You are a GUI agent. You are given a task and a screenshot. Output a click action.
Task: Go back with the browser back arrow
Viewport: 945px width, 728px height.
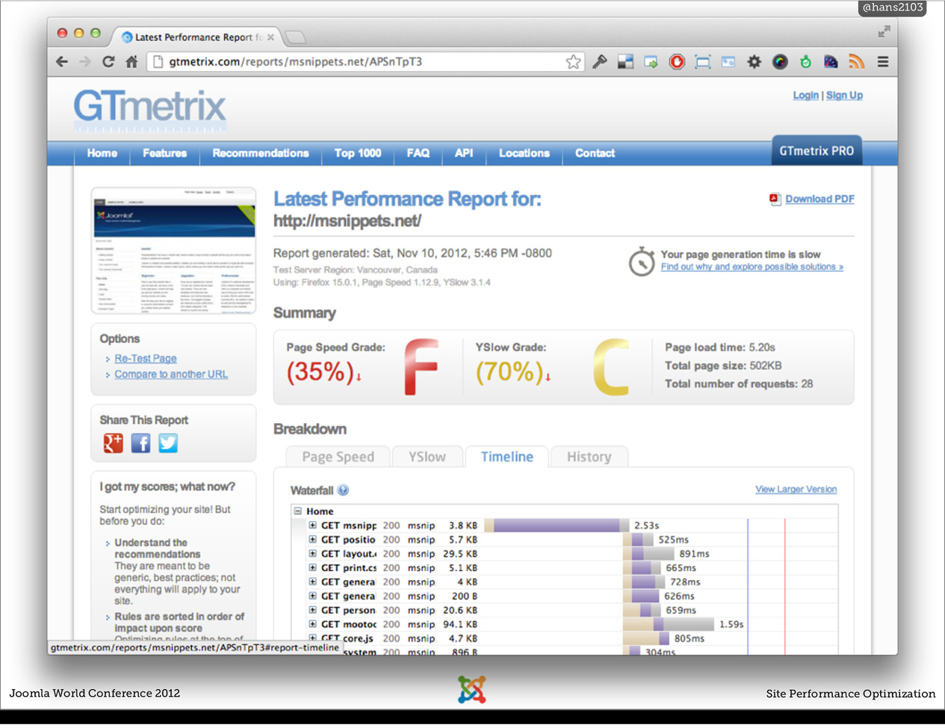click(62, 61)
